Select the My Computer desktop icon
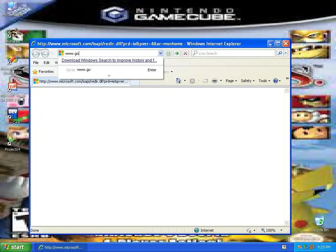 click(x=12, y=9)
